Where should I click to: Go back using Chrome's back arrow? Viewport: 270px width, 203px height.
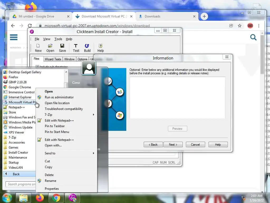click(13, 26)
